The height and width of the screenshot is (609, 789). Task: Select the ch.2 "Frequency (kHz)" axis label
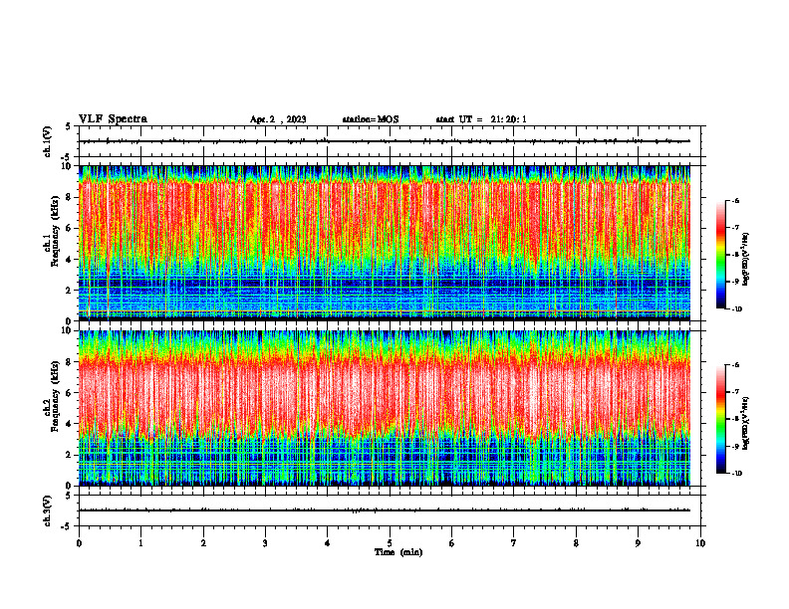pos(55,395)
